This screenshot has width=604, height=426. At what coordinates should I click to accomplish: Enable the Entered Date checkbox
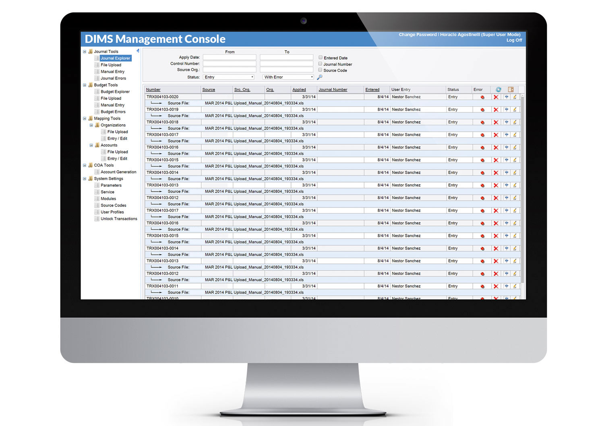(321, 58)
